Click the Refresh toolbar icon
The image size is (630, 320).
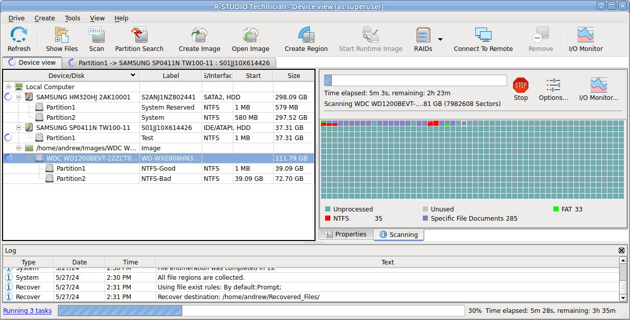[19, 36]
